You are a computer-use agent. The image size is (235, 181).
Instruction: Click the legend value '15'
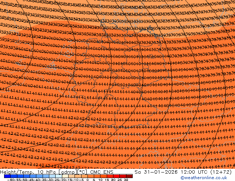coord(107,180)
